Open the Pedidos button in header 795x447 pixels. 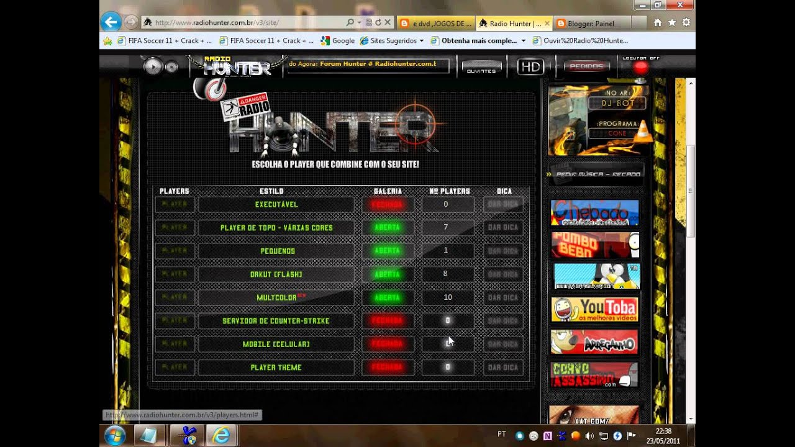click(x=586, y=66)
